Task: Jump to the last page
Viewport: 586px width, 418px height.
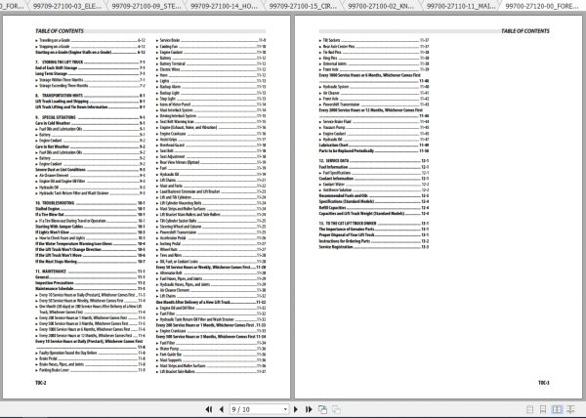Action: [309, 409]
